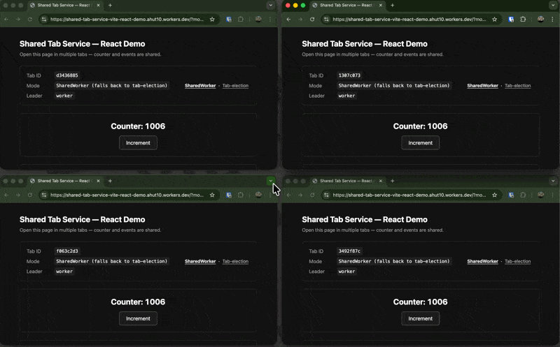Bookmark star in bottom-right window (tab 3492f87c)
The width and height of the screenshot is (560, 347).
pos(494,195)
